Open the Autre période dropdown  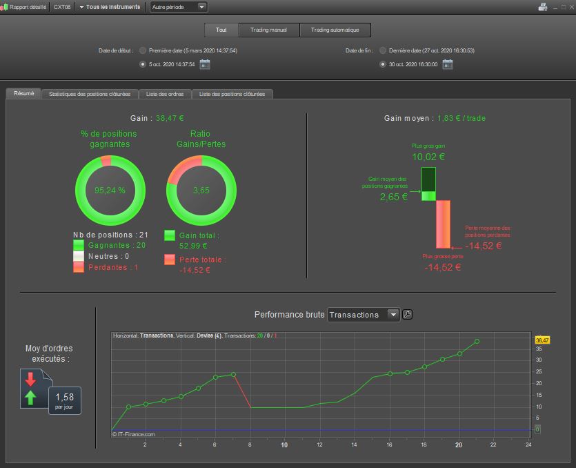click(179, 7)
